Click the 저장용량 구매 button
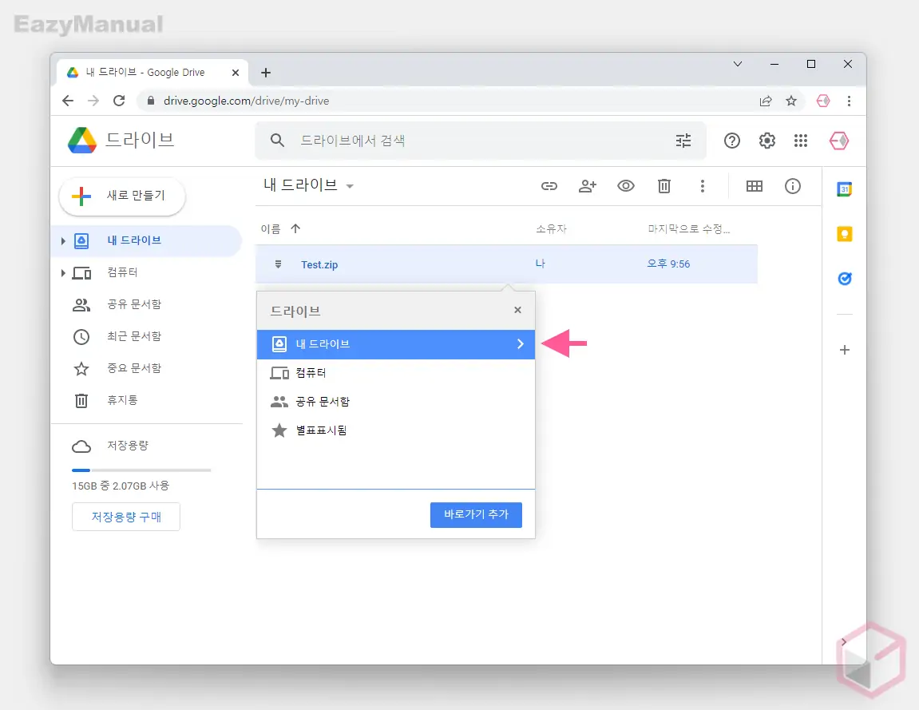919x710 pixels. click(x=125, y=517)
